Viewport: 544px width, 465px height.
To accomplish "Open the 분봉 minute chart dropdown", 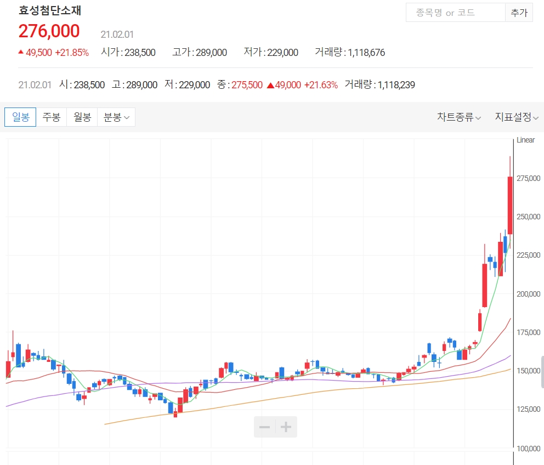I will click(x=116, y=117).
